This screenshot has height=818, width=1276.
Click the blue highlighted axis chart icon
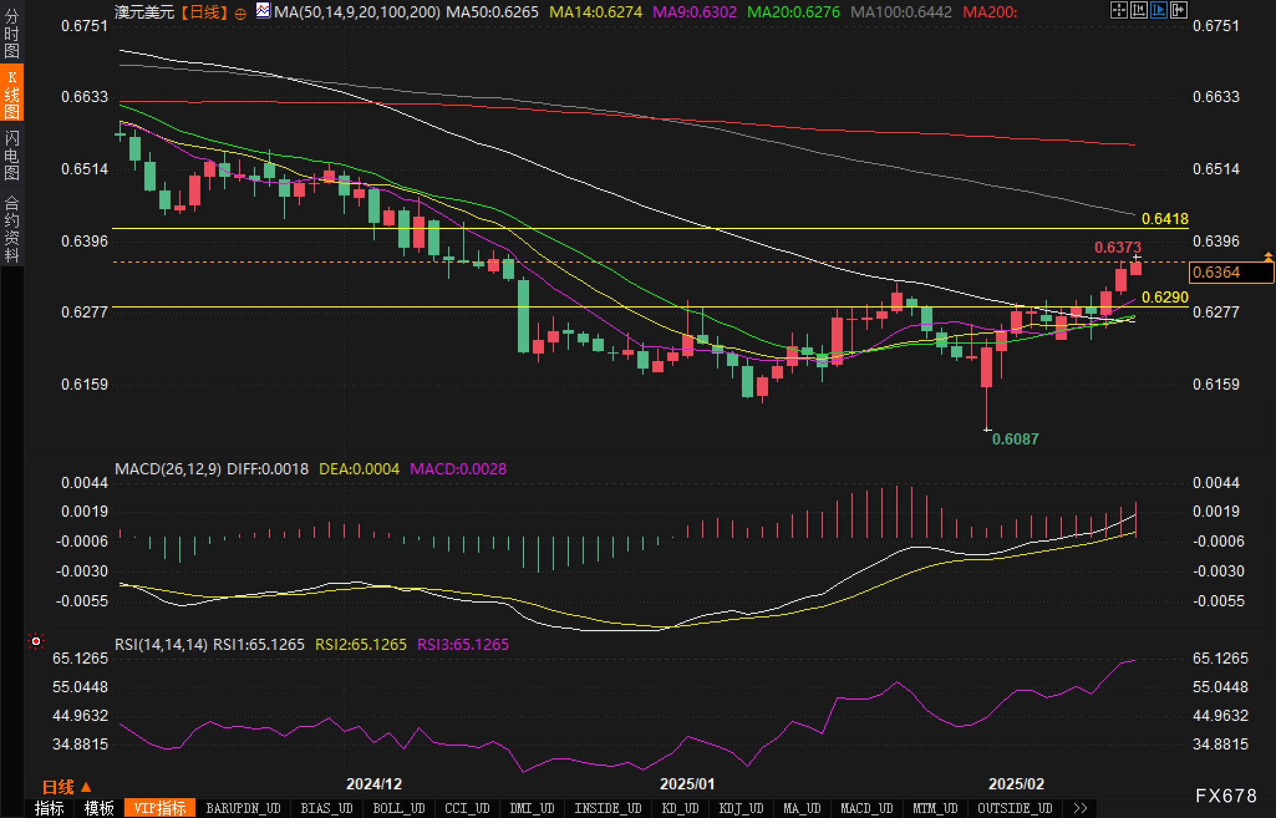point(1158,10)
